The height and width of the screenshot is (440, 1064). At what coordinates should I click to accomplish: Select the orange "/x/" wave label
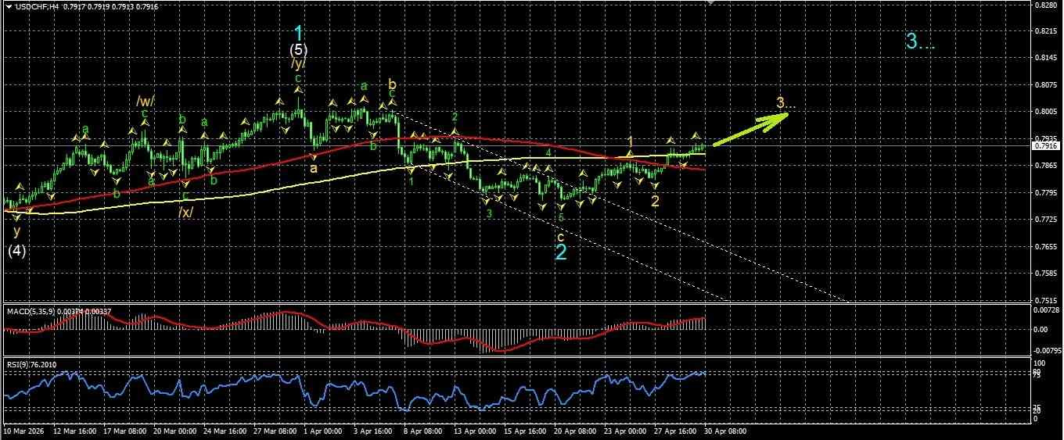pyautogui.click(x=185, y=212)
